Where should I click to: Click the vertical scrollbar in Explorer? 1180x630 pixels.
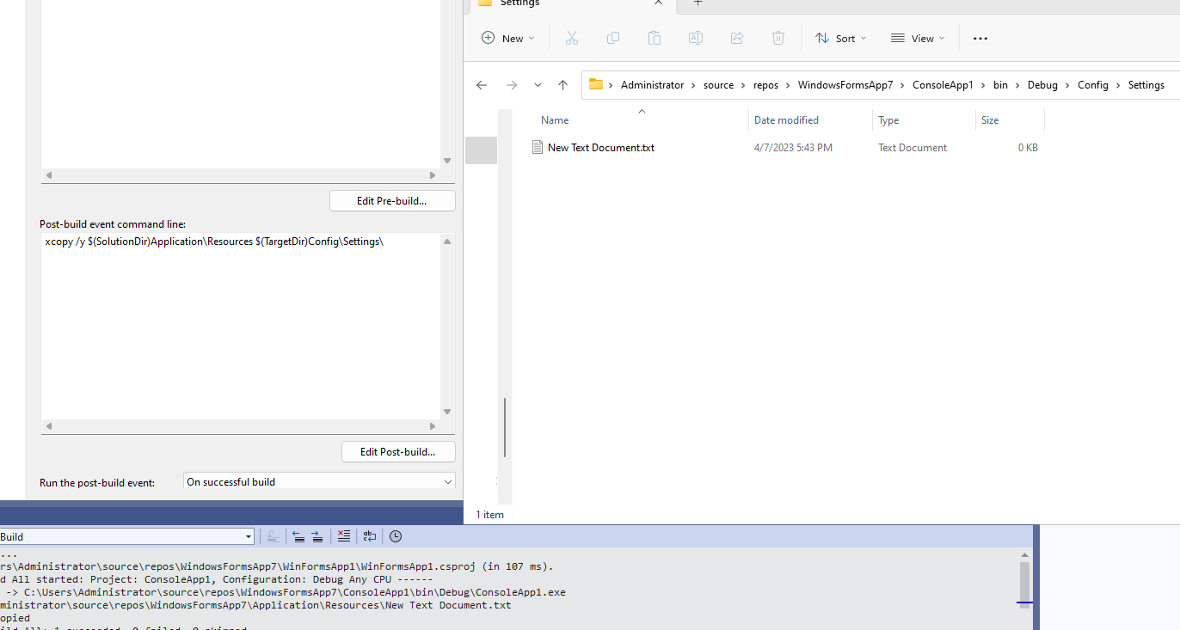(x=505, y=430)
